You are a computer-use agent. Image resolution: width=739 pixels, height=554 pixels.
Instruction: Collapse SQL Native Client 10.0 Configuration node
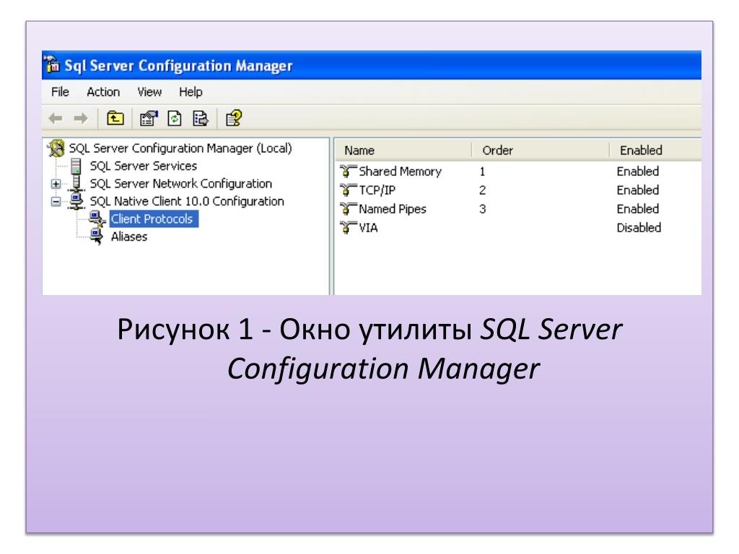pyautogui.click(x=56, y=202)
